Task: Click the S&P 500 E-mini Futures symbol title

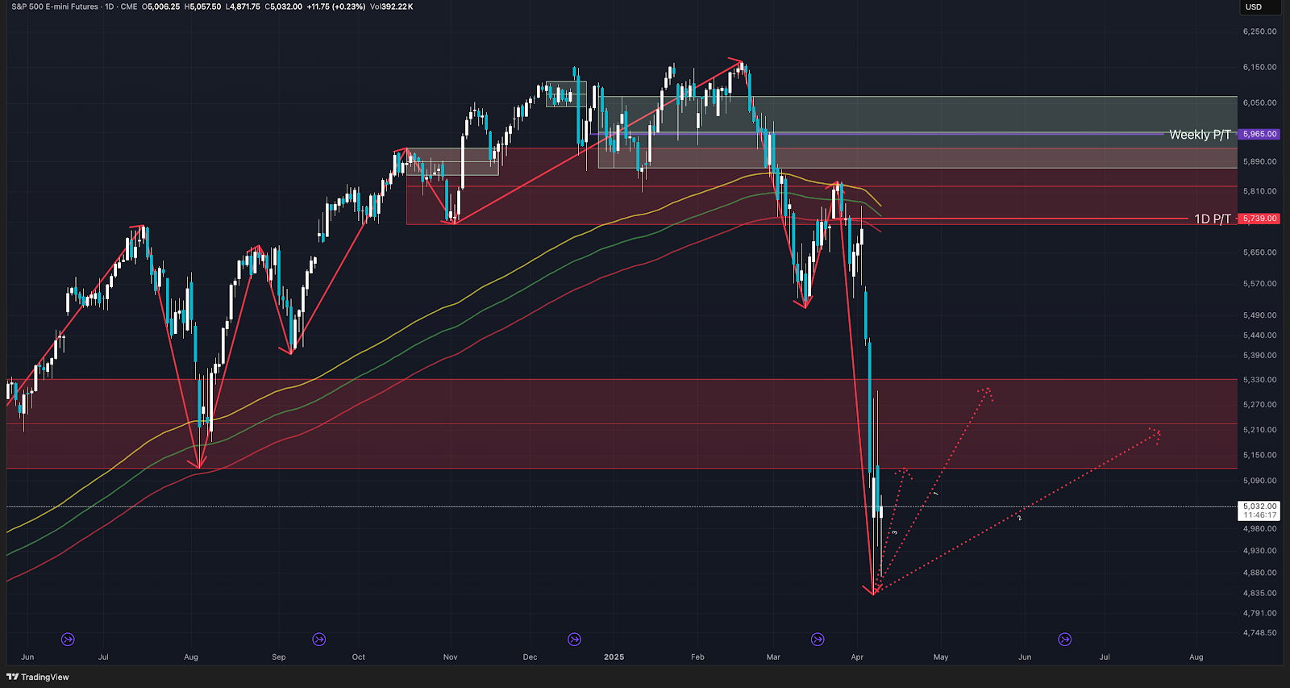Action: pos(55,6)
